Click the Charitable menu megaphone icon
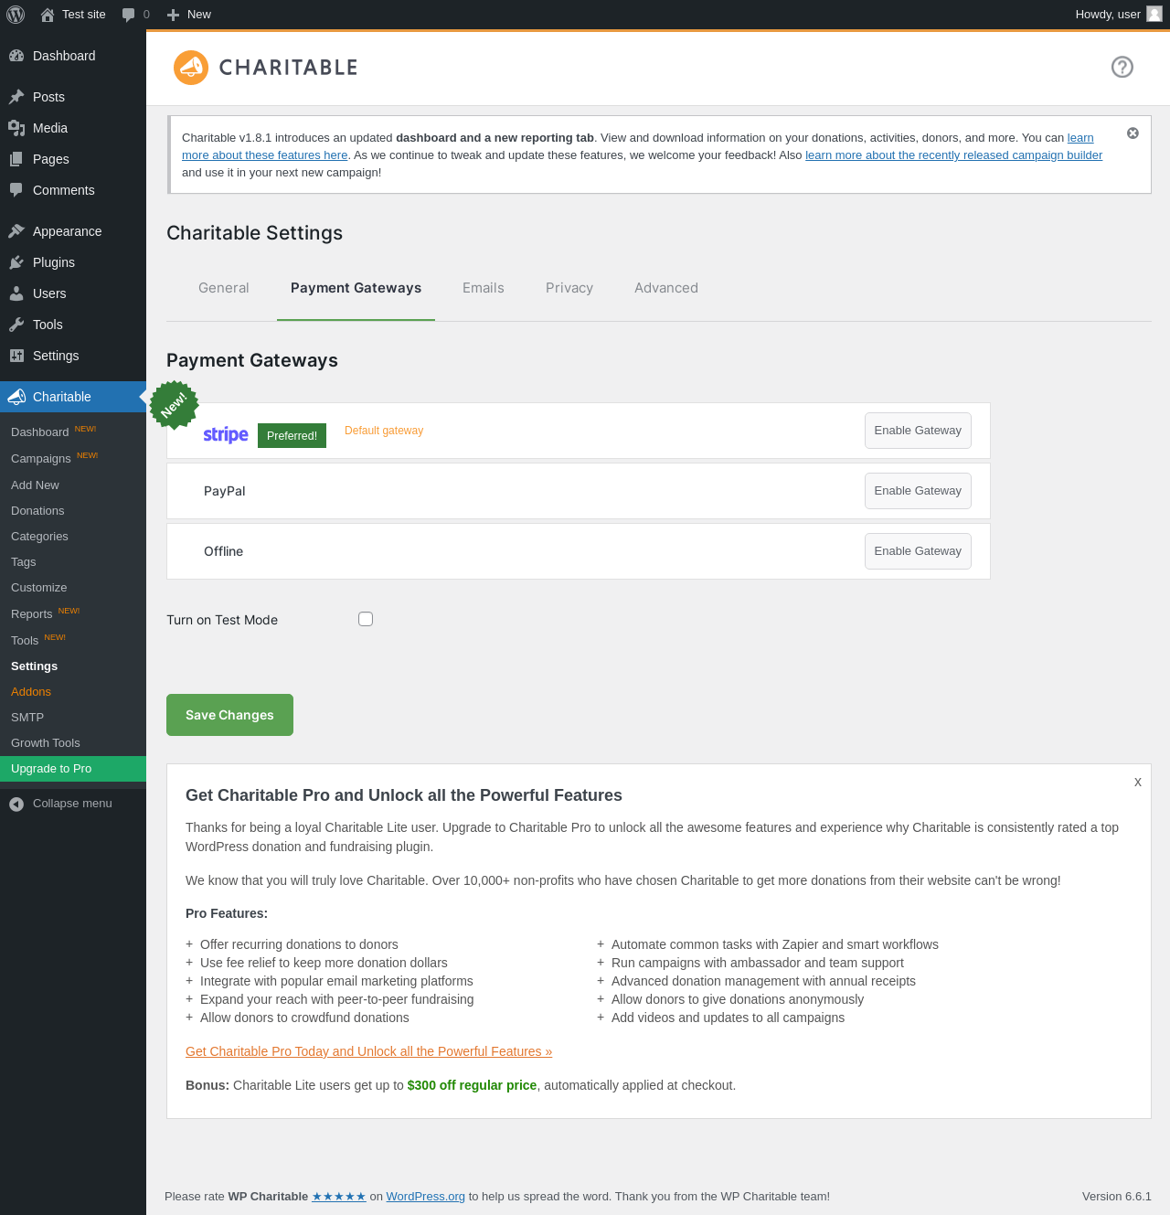Screen dimensions: 1170x1215 pos(16,397)
